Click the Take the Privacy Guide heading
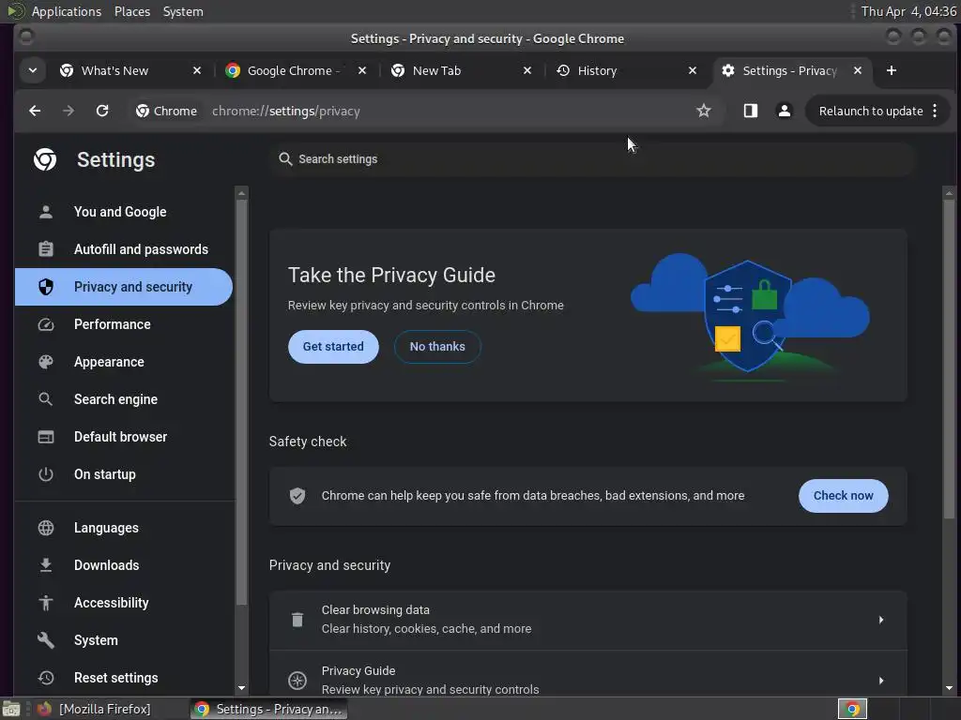961x720 pixels. point(391,276)
